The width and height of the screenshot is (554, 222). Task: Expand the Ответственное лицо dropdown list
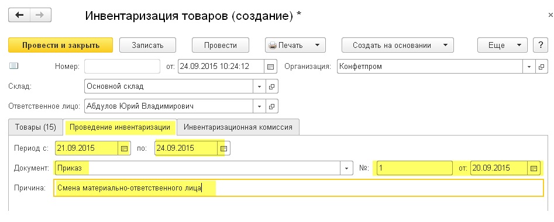(259, 106)
